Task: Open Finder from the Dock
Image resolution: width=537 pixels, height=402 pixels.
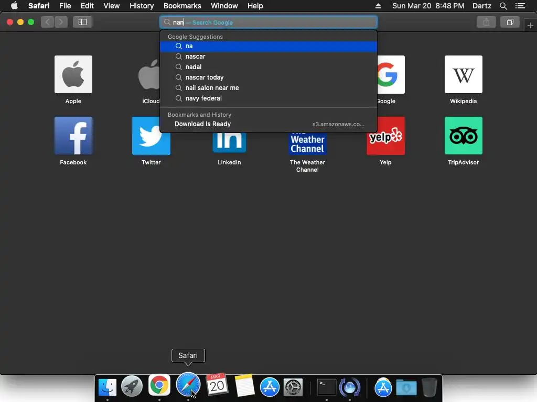Action: point(108,387)
